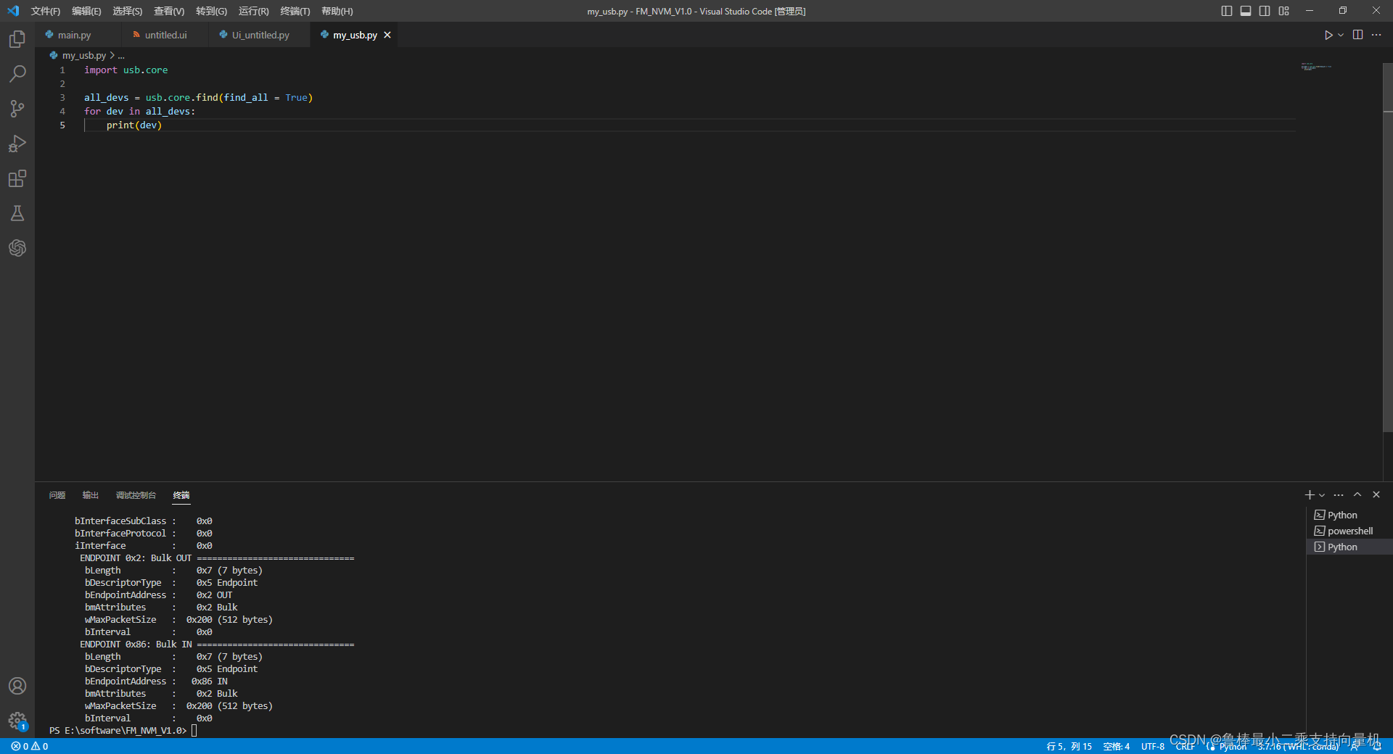Select the 终端 (Terminal) panel tab
Image resolution: width=1393 pixels, height=754 pixels.
(x=181, y=495)
